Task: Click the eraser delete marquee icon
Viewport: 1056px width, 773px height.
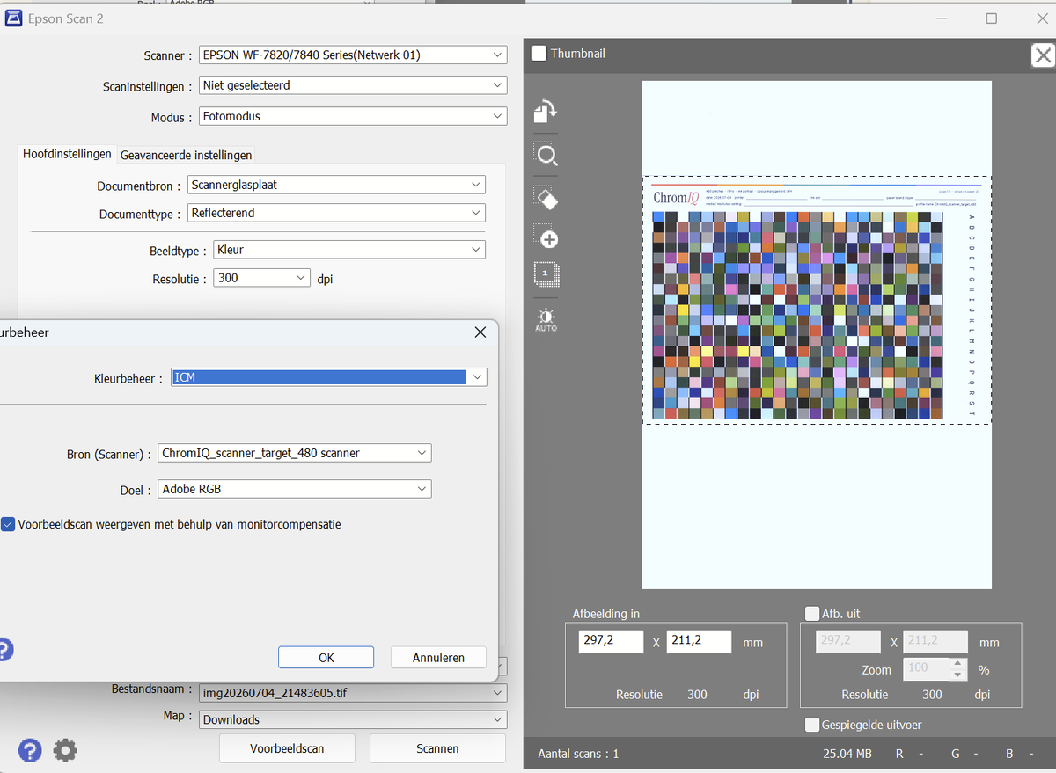Action: (x=546, y=198)
